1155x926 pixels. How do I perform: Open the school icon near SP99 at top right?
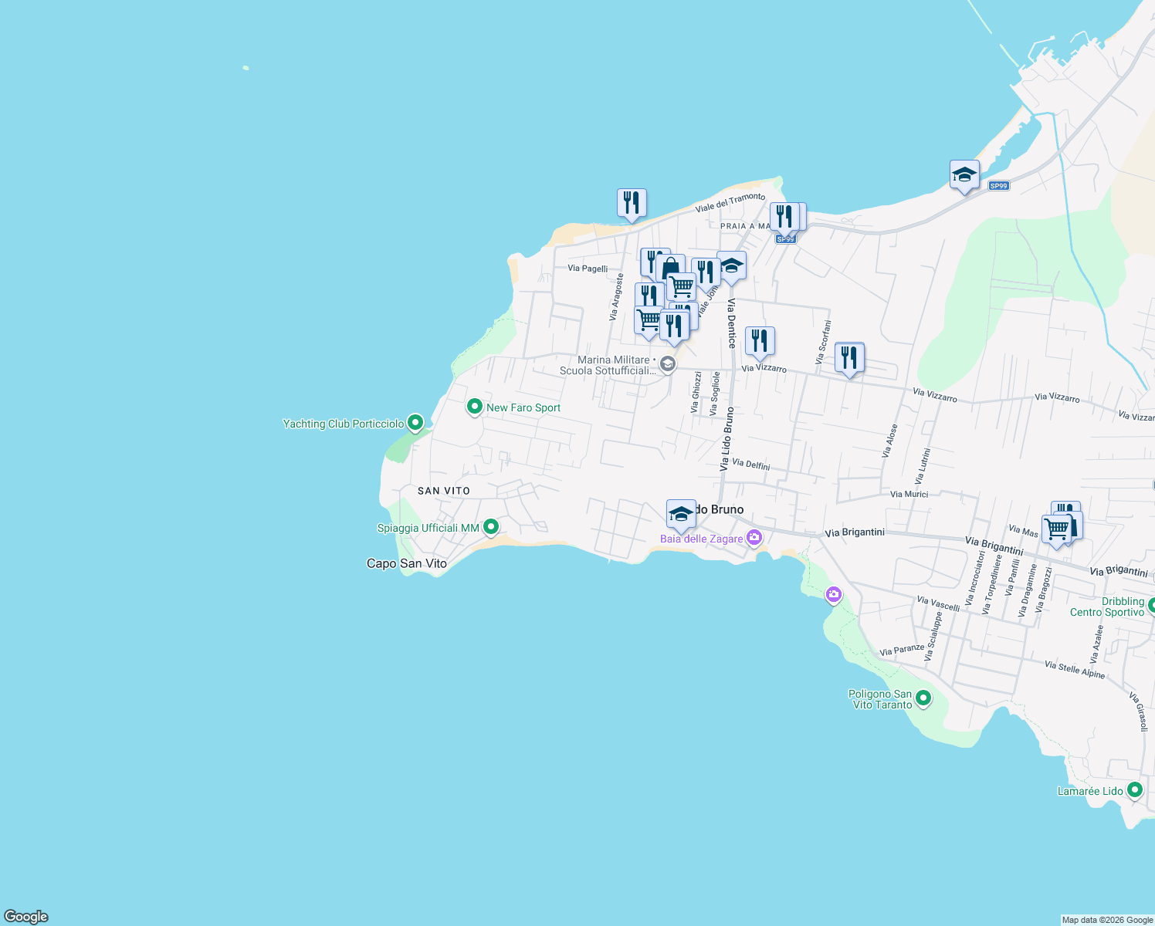[964, 174]
